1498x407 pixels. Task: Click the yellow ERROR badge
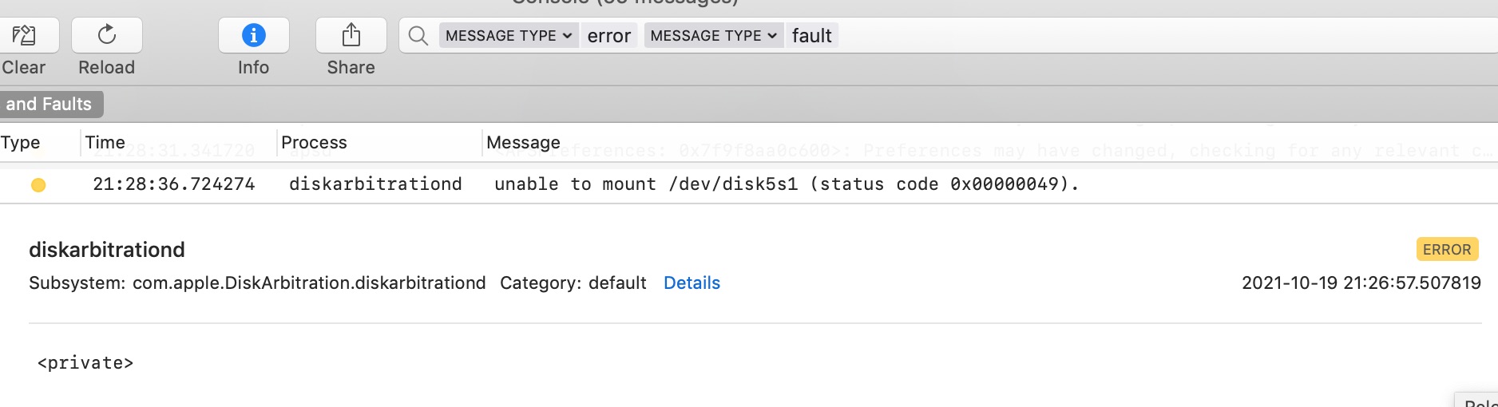tap(1447, 249)
